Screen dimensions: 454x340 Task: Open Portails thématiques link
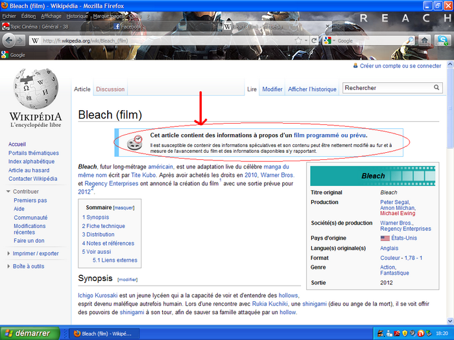[34, 153]
